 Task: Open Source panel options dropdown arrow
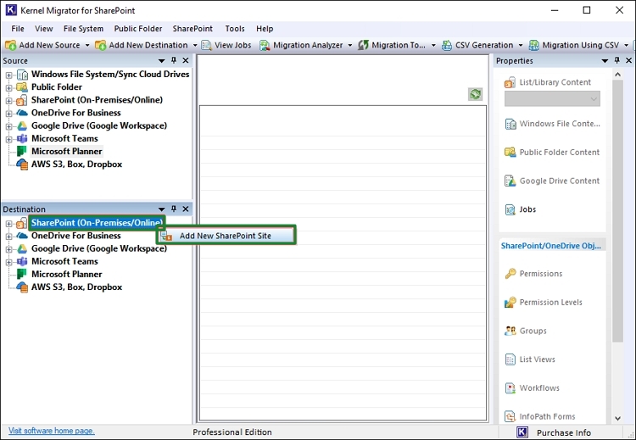coord(161,61)
